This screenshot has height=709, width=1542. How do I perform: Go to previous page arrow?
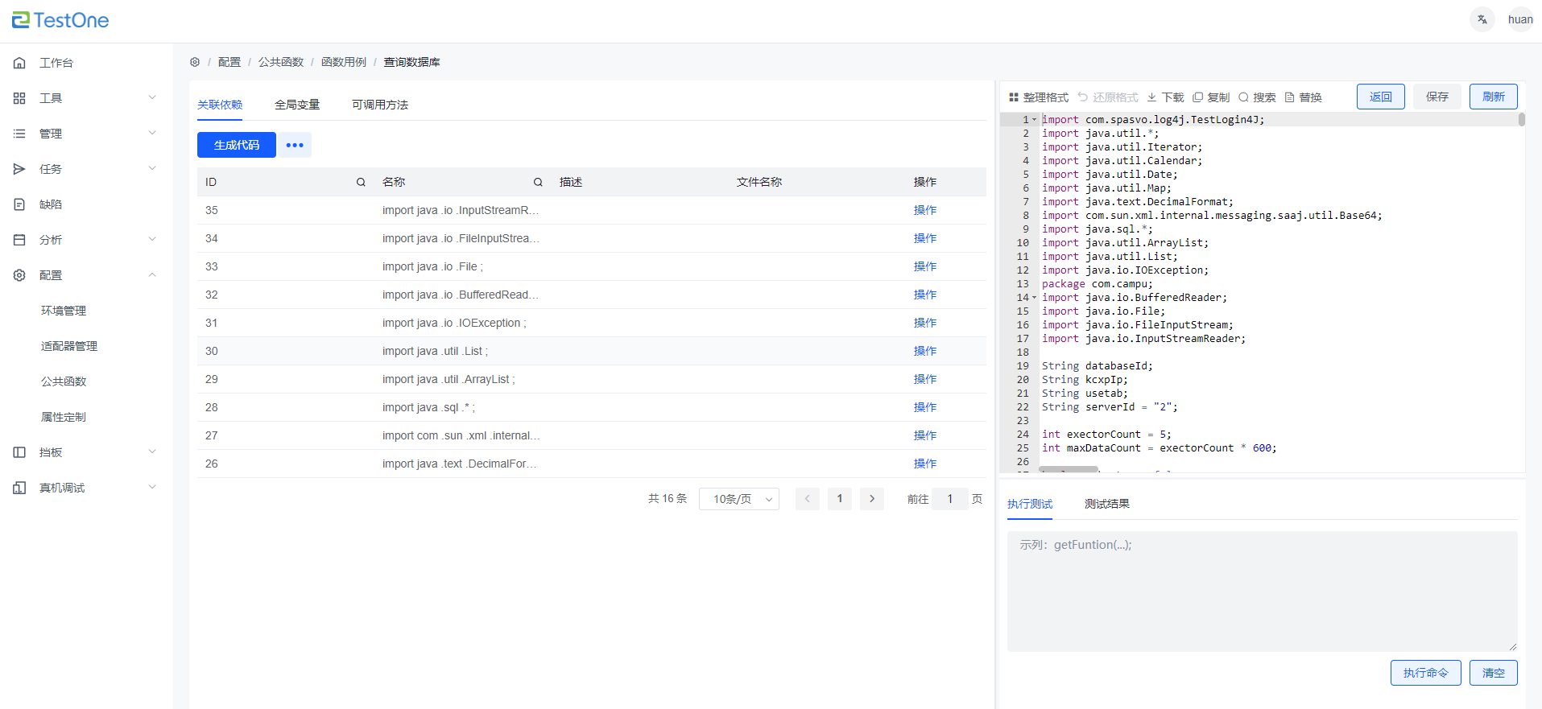(x=808, y=499)
